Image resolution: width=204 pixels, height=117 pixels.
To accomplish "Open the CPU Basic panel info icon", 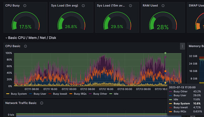I will click(25, 46).
